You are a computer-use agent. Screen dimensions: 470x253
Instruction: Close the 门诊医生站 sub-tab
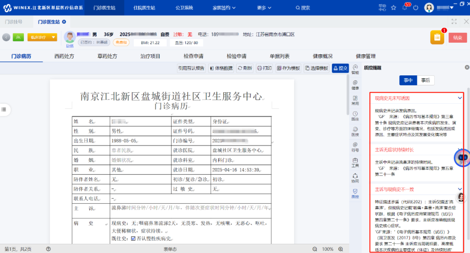coord(64,22)
